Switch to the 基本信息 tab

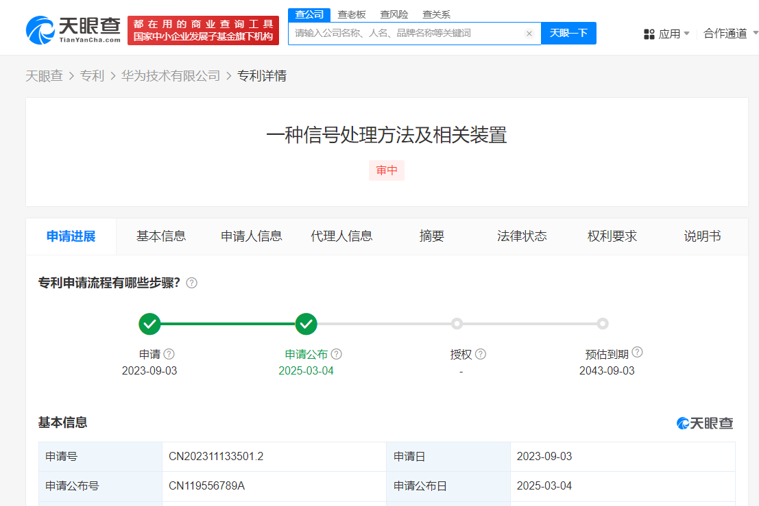click(x=161, y=236)
